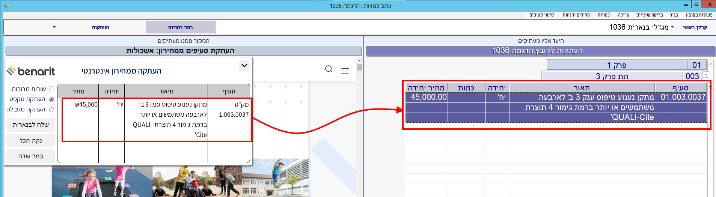Collapse the internet price list panel chevron

point(244,66)
